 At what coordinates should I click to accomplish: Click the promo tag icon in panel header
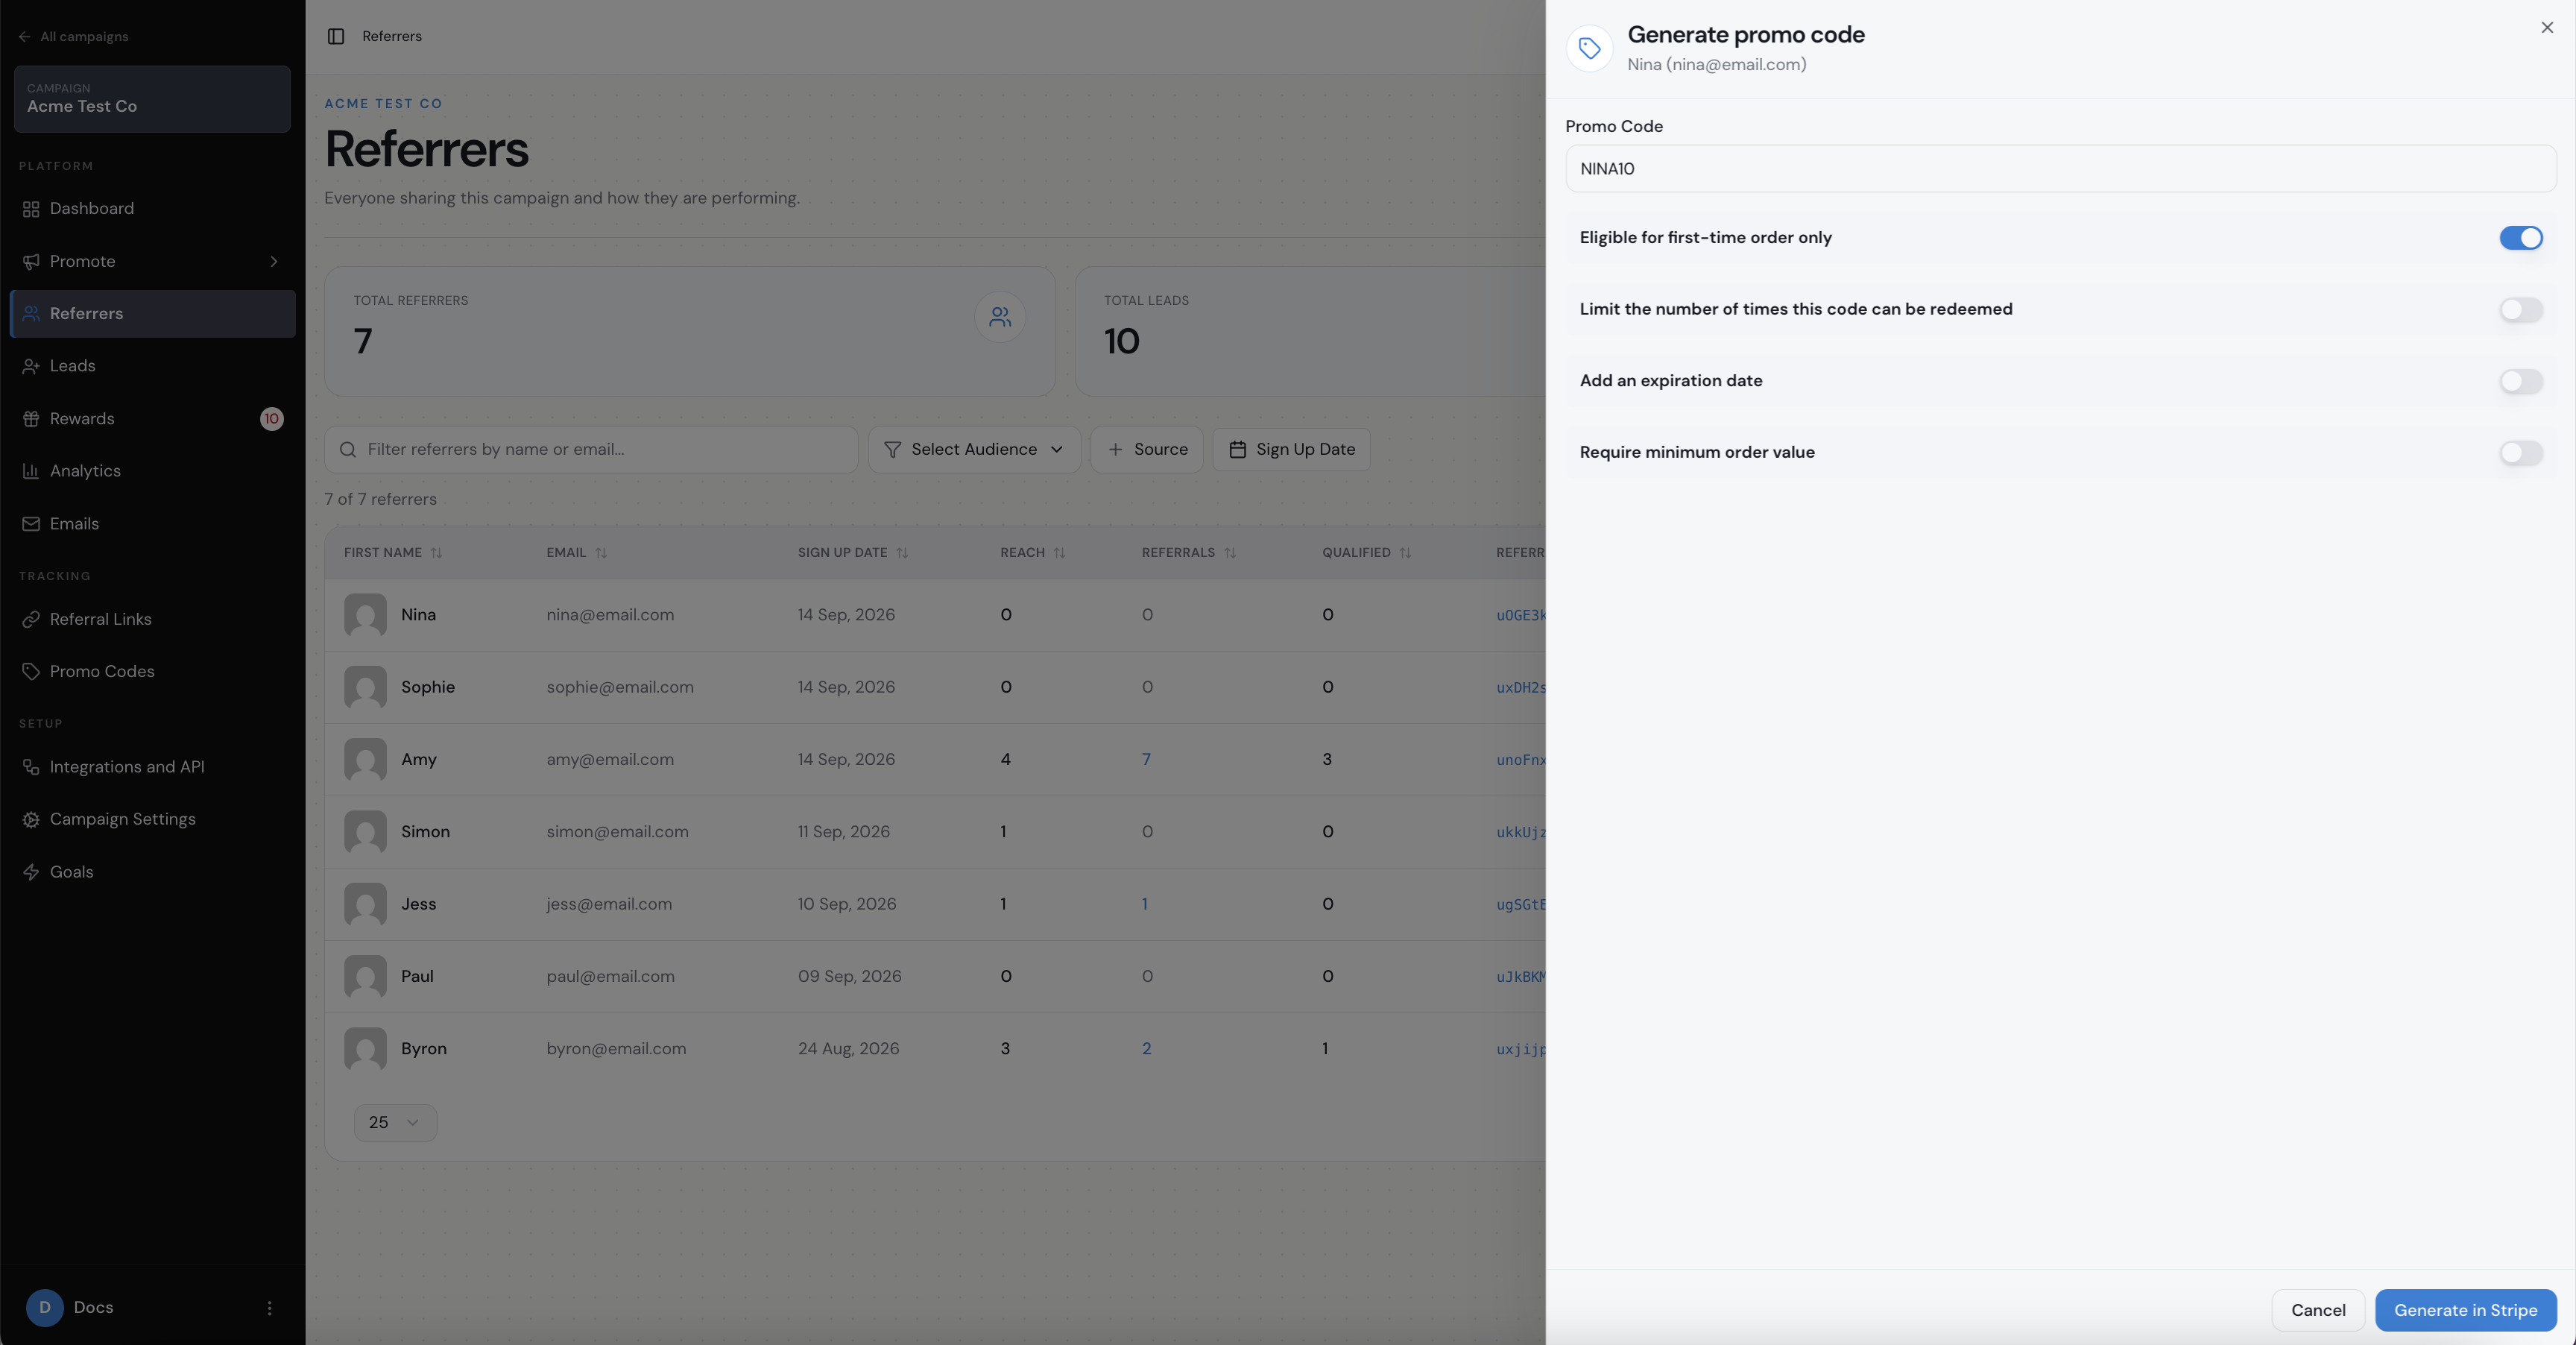tap(1589, 48)
